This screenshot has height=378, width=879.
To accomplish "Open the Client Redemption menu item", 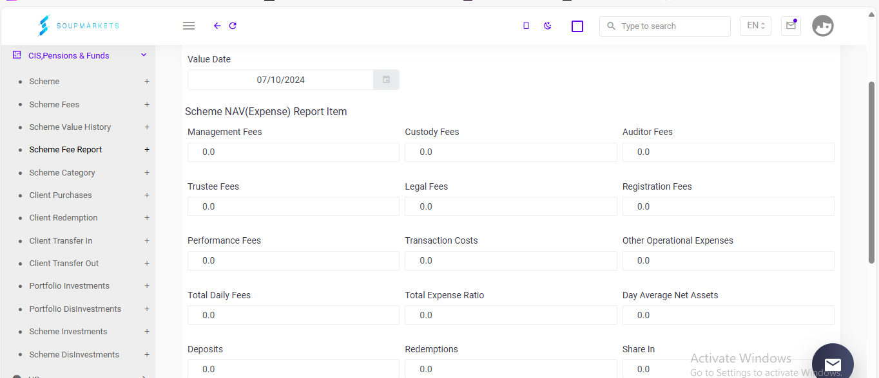I will pyautogui.click(x=63, y=218).
